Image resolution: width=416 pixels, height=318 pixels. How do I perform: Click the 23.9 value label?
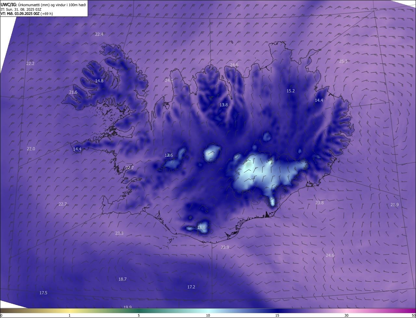point(225,247)
